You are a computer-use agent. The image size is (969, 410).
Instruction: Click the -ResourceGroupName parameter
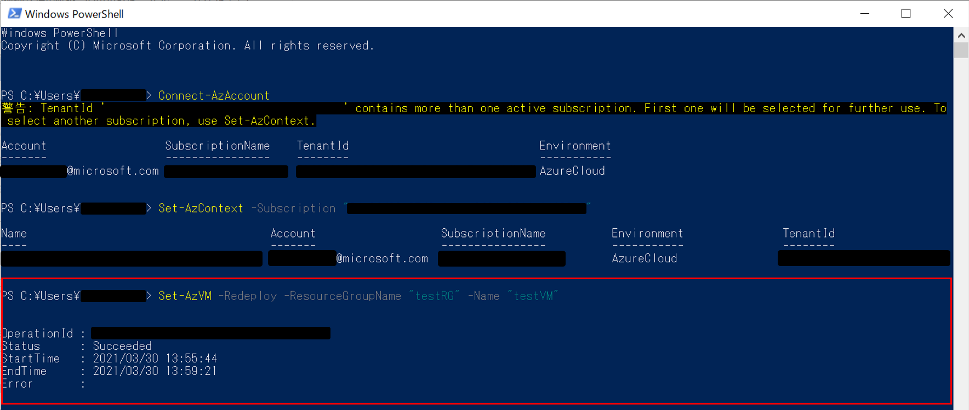pyautogui.click(x=343, y=296)
